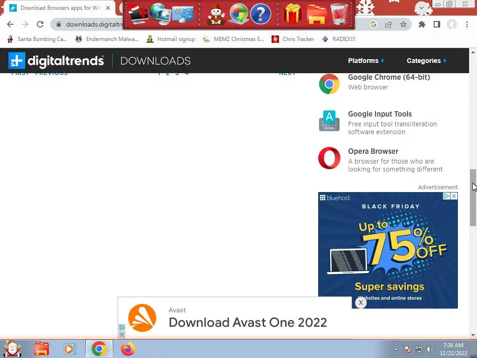The height and width of the screenshot is (358, 477).
Task: Click the bluehost AdChoices triangle icon
Action: click(446, 196)
